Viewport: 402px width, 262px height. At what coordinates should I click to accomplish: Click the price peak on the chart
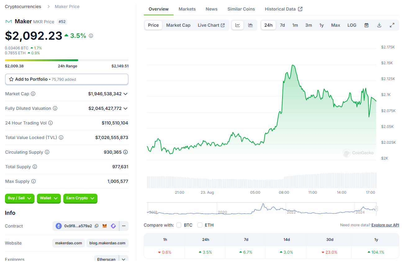pos(293,65)
